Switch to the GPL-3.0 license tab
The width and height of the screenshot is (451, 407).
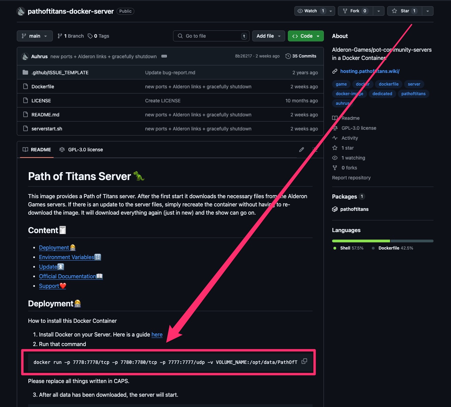81,150
